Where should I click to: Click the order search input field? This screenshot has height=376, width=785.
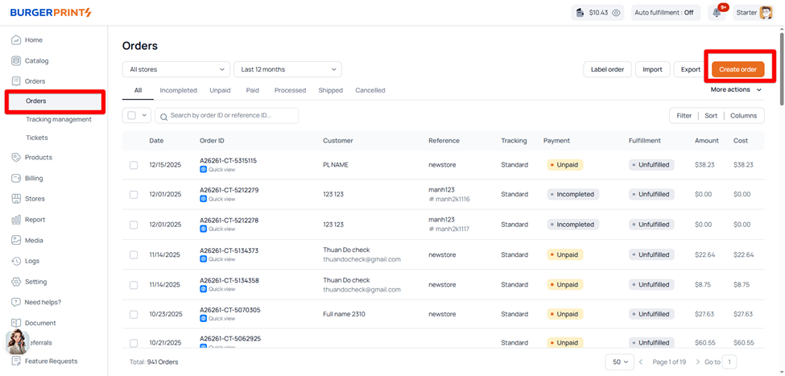pyautogui.click(x=229, y=116)
